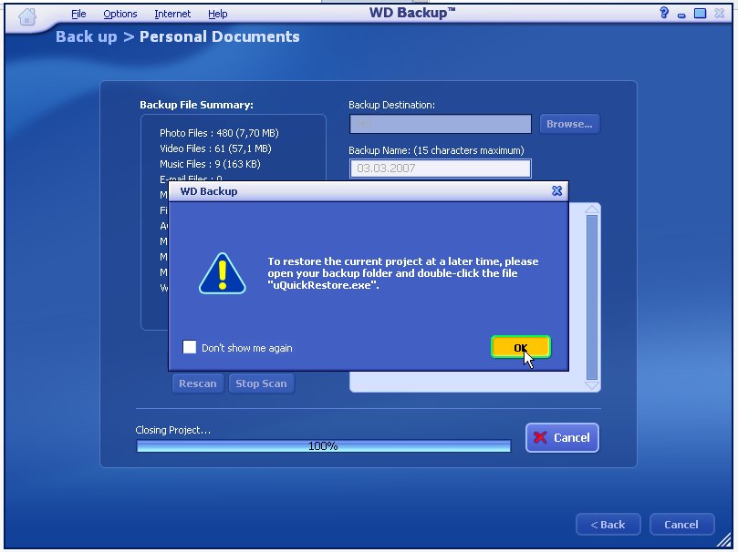Image resolution: width=738 pixels, height=552 pixels.
Task: Open the File menu
Action: (x=78, y=14)
